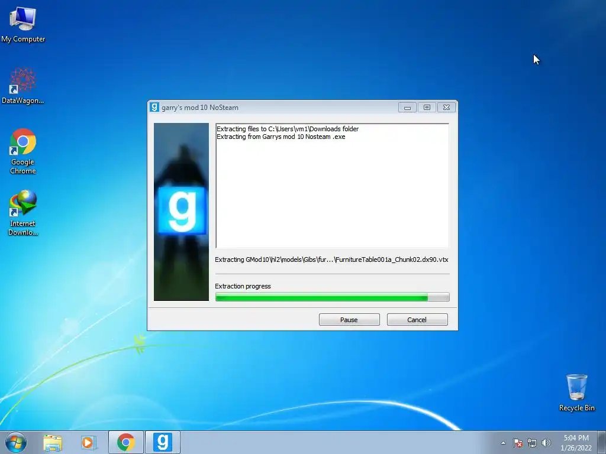This screenshot has width=606, height=454.
Task: Click the extraction progress bar
Action: tap(333, 297)
